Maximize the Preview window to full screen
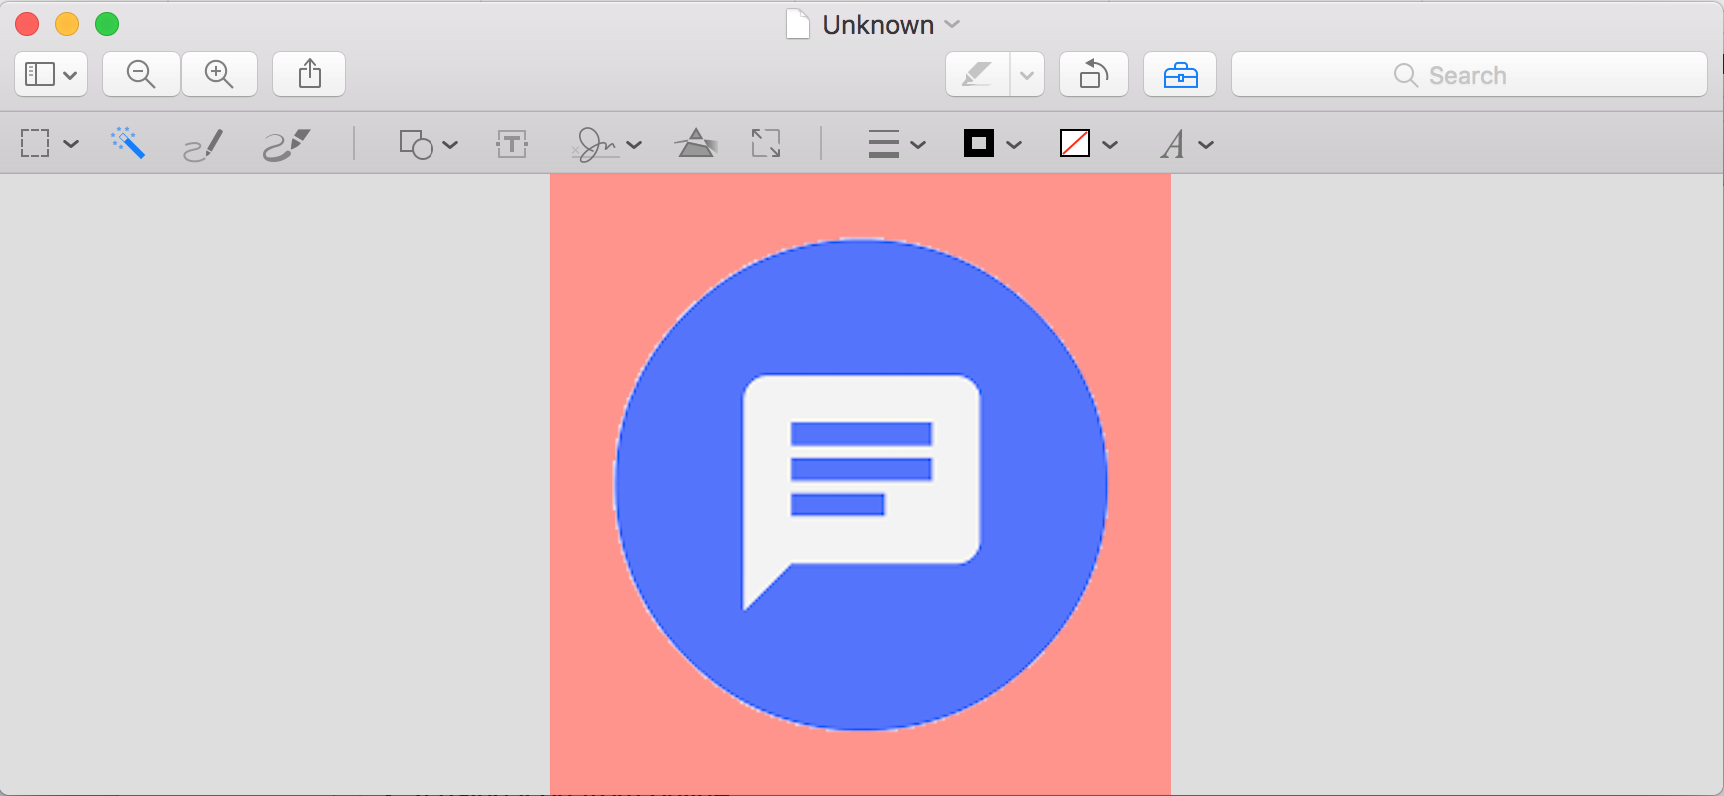 107,24
